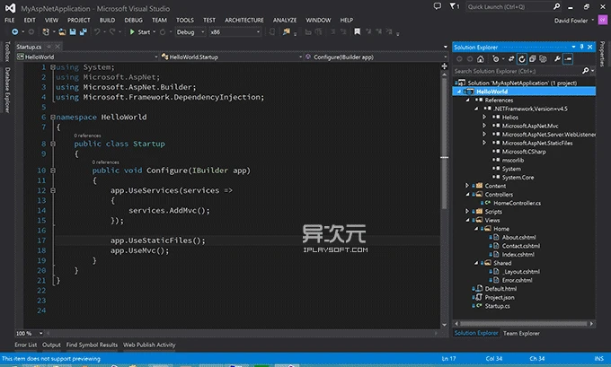
Task: Collapse the Configure method code block
Action: (x=53, y=170)
